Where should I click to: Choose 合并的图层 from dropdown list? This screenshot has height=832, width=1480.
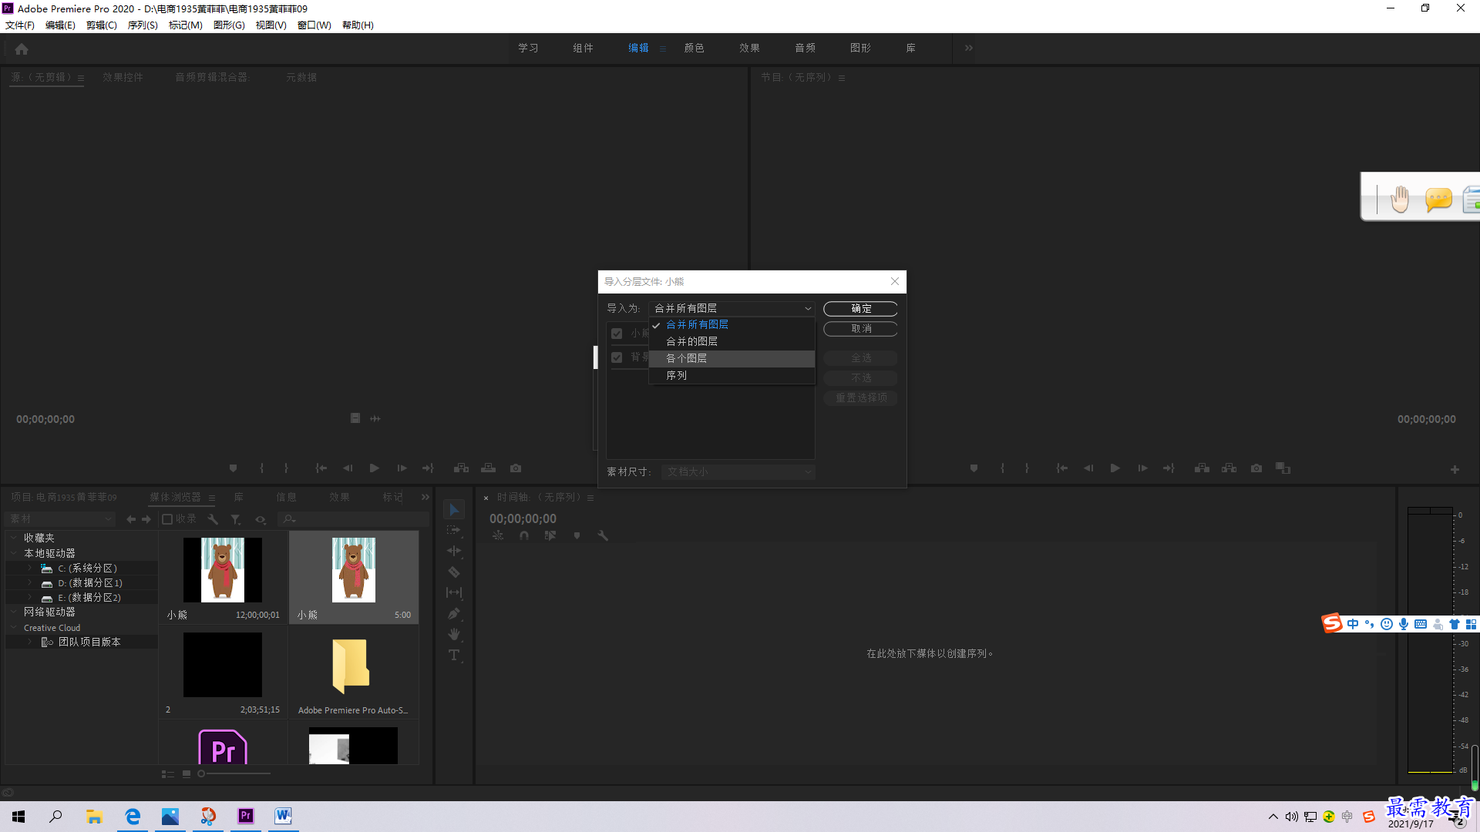click(x=732, y=341)
